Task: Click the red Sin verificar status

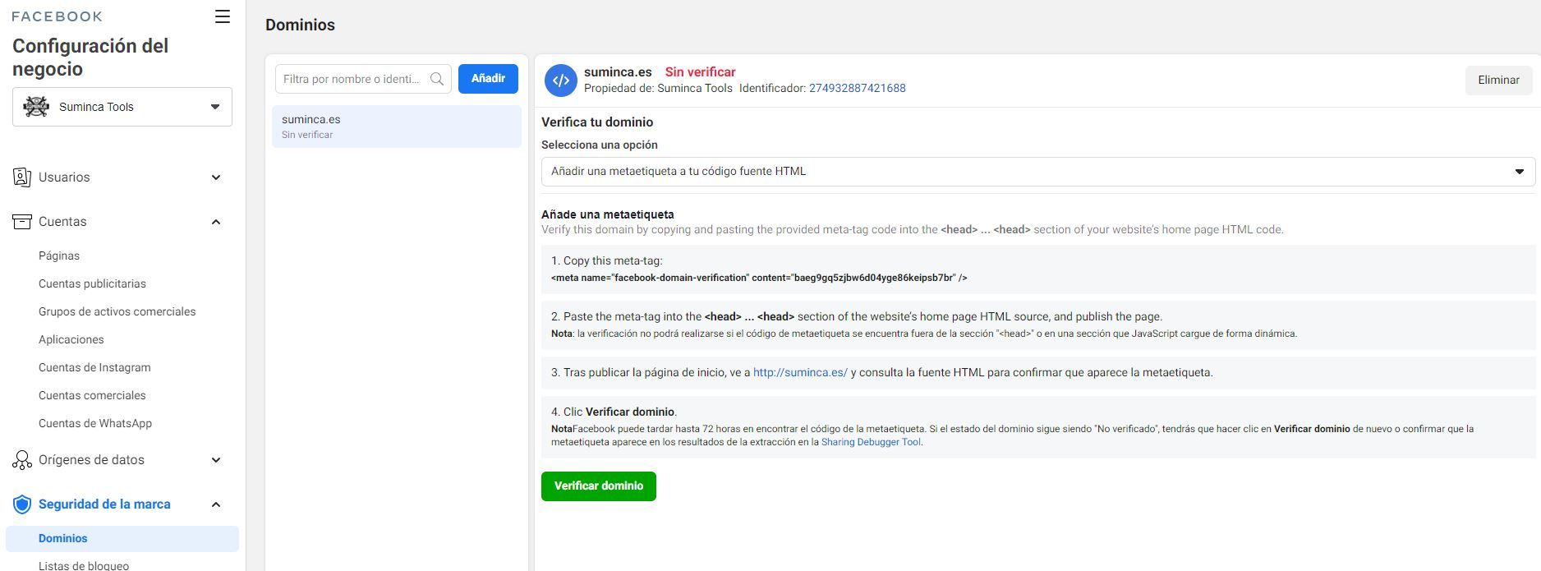Action: click(x=701, y=72)
